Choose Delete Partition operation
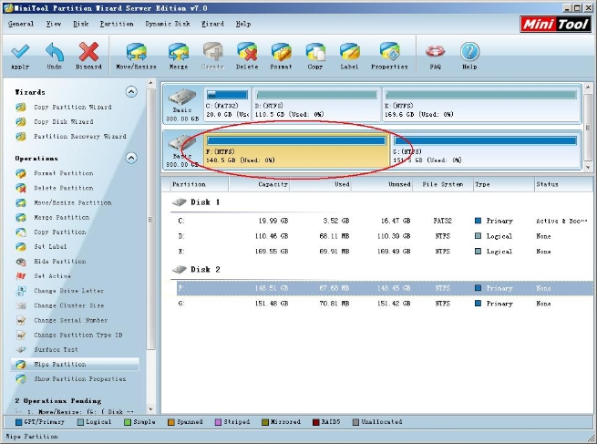The height and width of the screenshot is (444, 597). (x=63, y=188)
